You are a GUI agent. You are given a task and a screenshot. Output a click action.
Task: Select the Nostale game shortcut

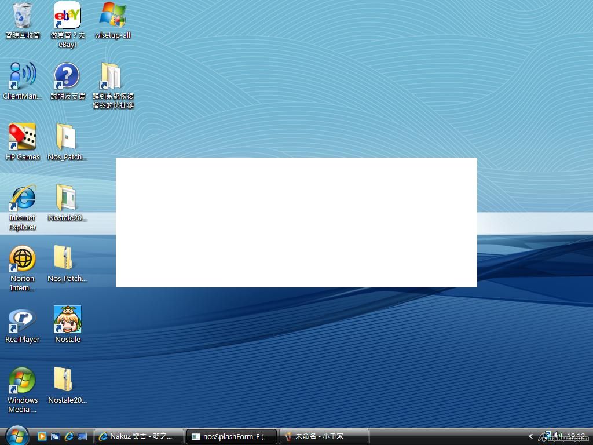[67, 324]
